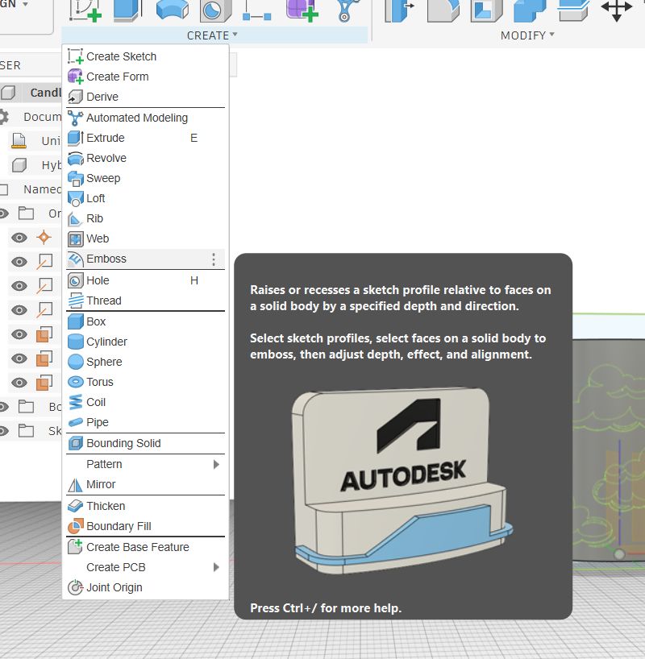Choose Loft from the menu
Viewport: 645px width, 659px height.
click(145, 198)
